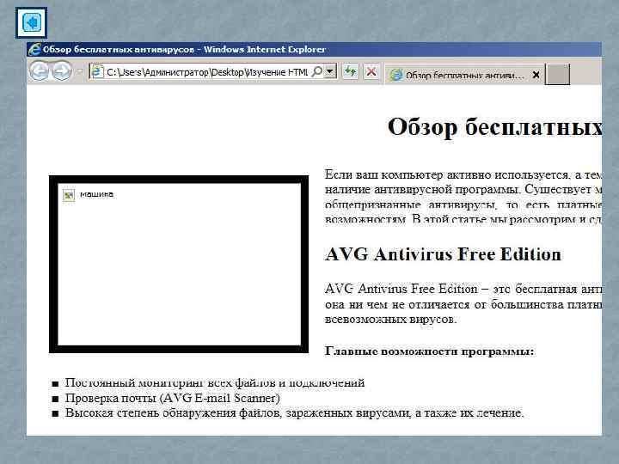The height and width of the screenshot is (464, 619).
Task: Click the list item Проверка почты (AVG E-mail Scanner)
Action: click(x=173, y=398)
